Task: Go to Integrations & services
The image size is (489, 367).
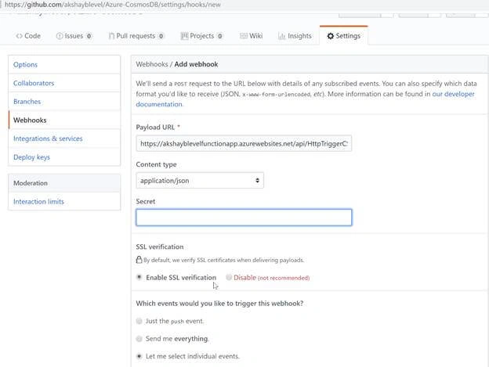Action: coord(64,139)
